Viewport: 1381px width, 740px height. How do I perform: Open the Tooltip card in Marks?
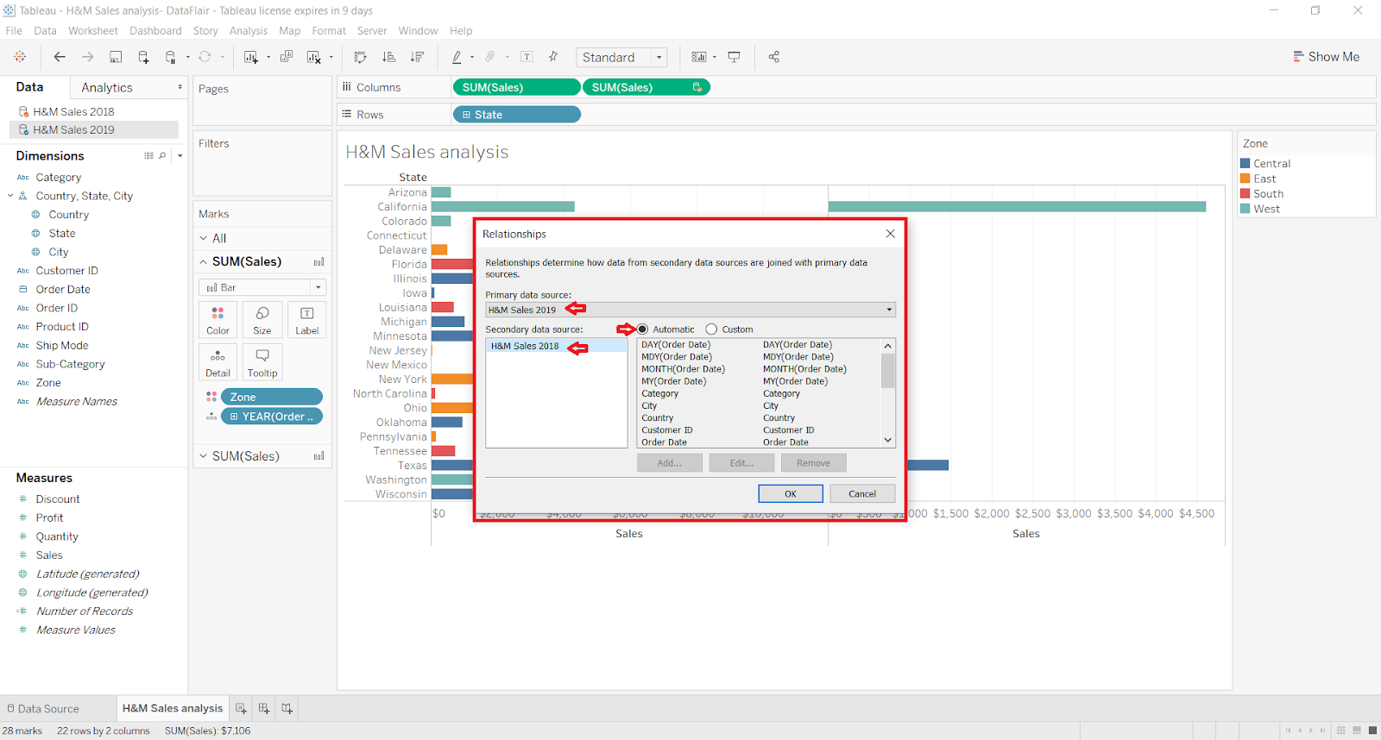click(262, 362)
